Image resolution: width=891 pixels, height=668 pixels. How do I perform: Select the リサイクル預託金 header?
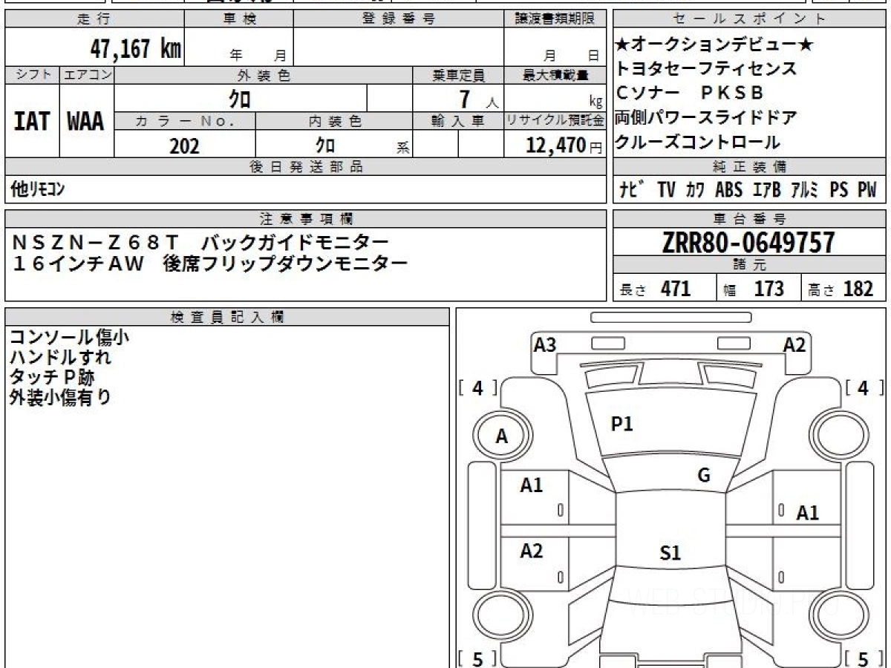click(555, 121)
